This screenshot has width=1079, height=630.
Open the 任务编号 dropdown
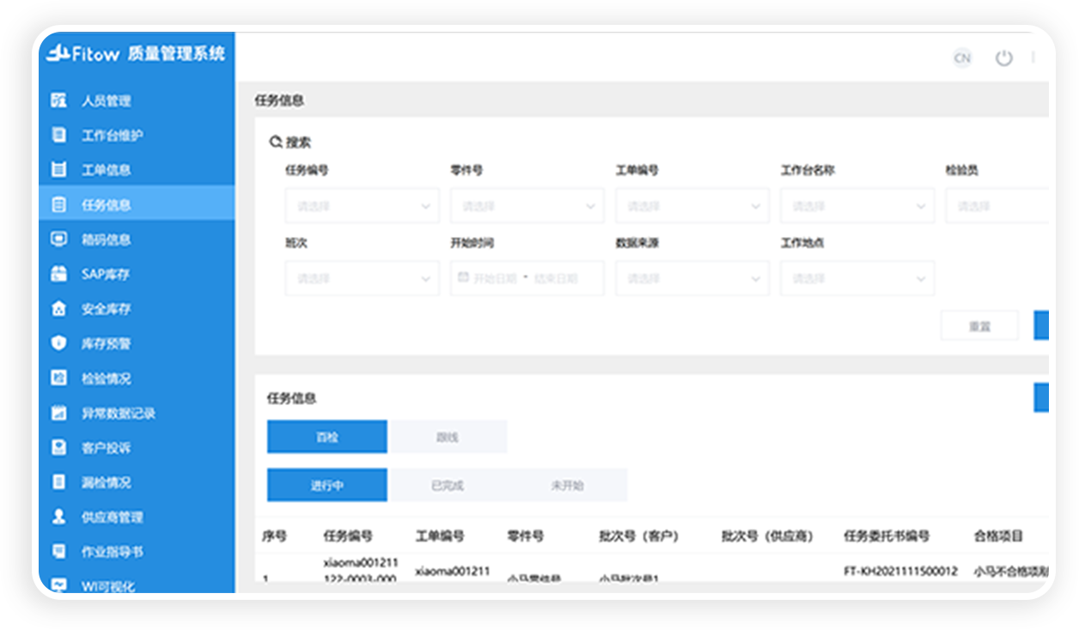[362, 205]
